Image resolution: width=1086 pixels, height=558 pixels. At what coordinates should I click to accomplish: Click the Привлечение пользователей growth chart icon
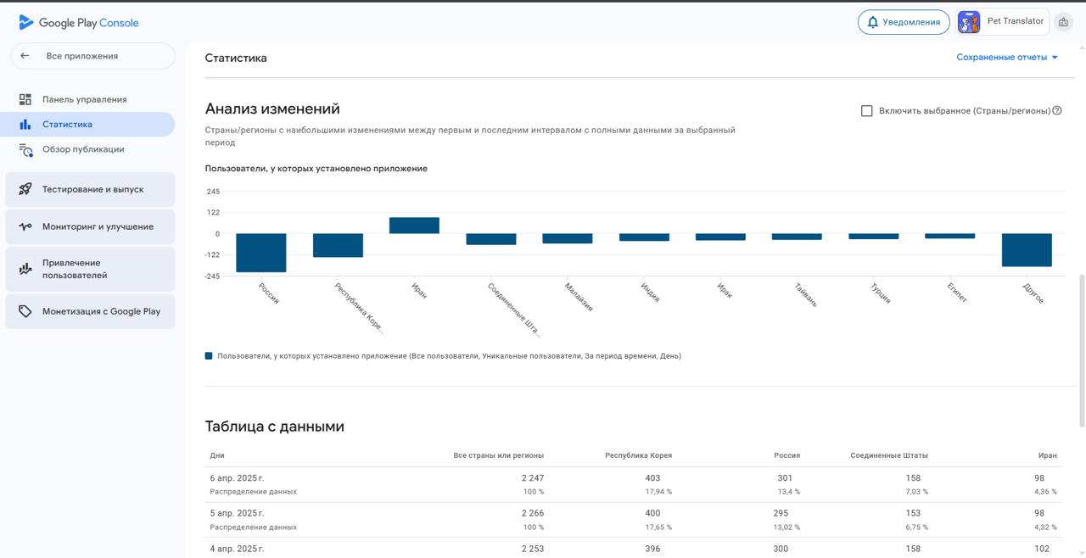(26, 269)
